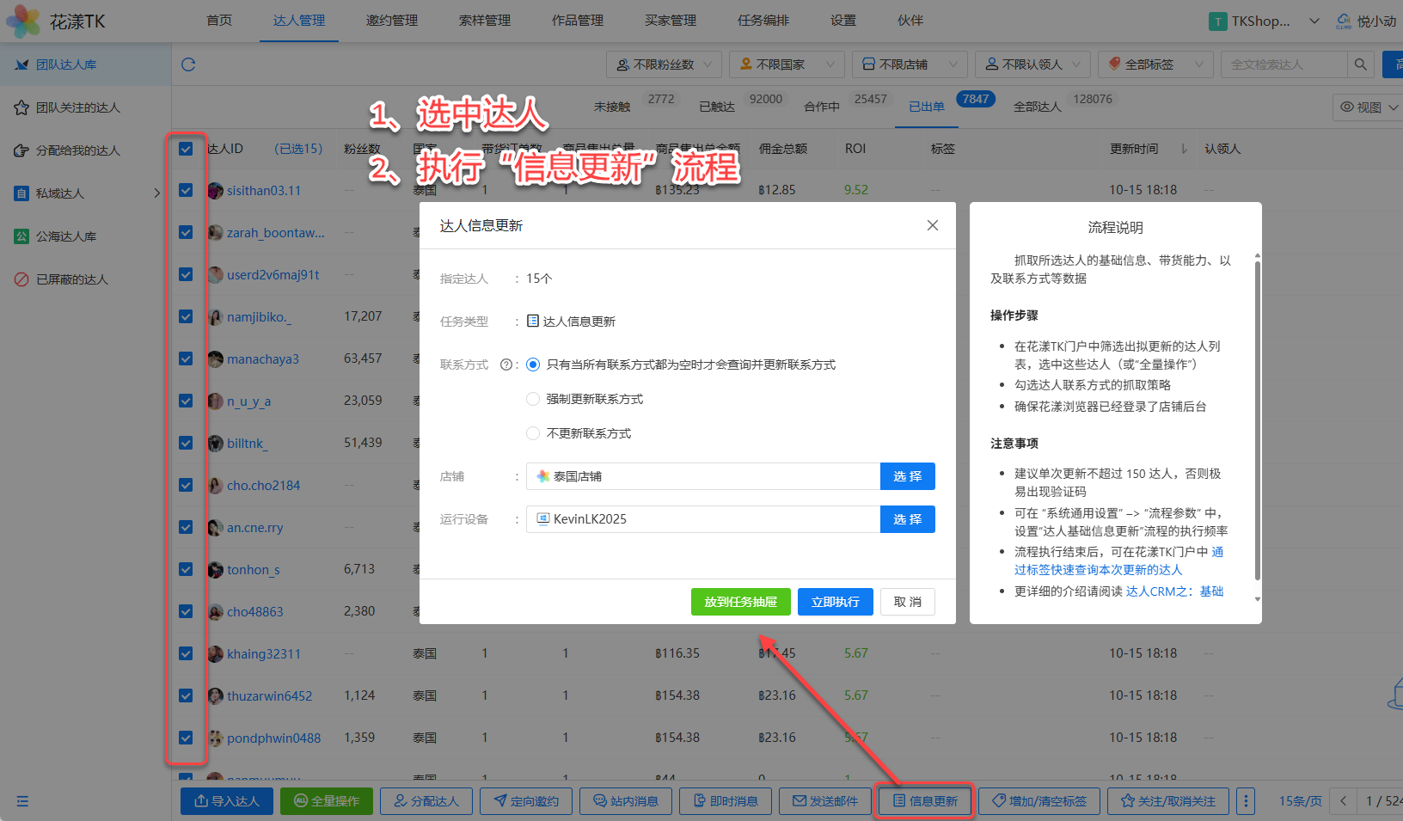Open 团队关注的达人 starred list

(x=77, y=107)
